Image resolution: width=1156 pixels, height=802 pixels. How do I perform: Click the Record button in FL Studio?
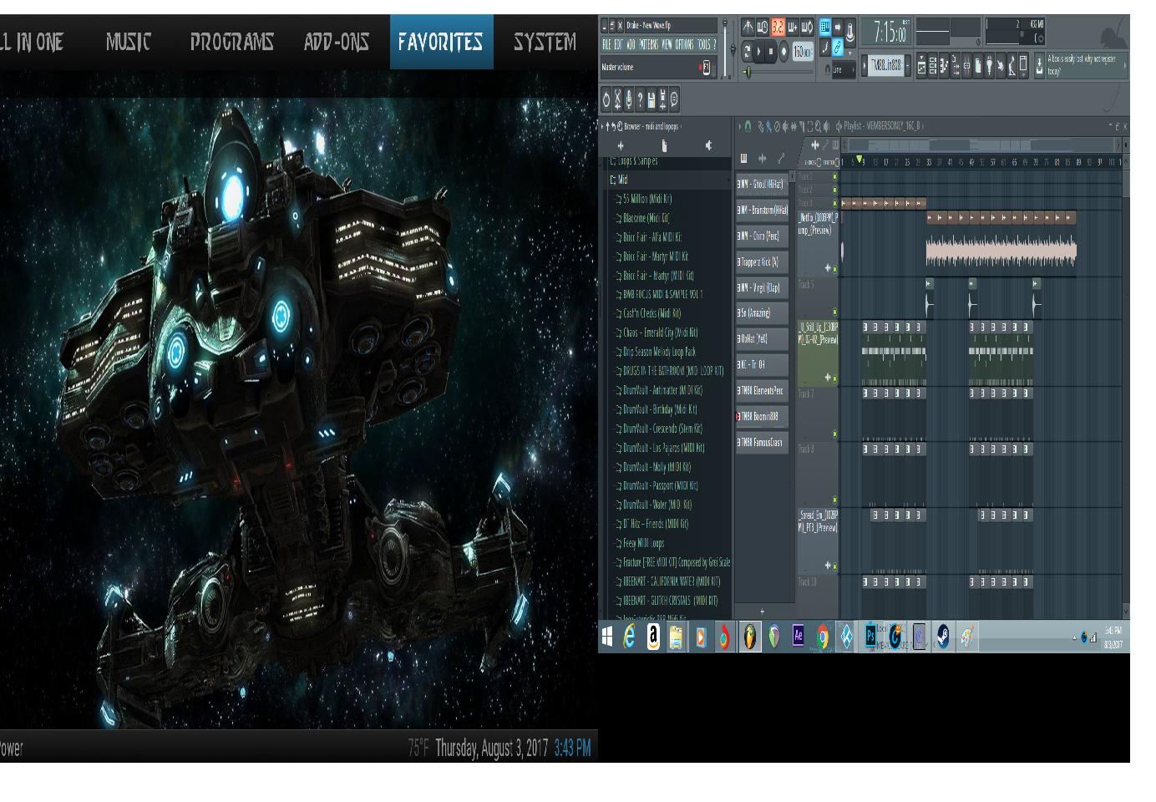point(784,52)
